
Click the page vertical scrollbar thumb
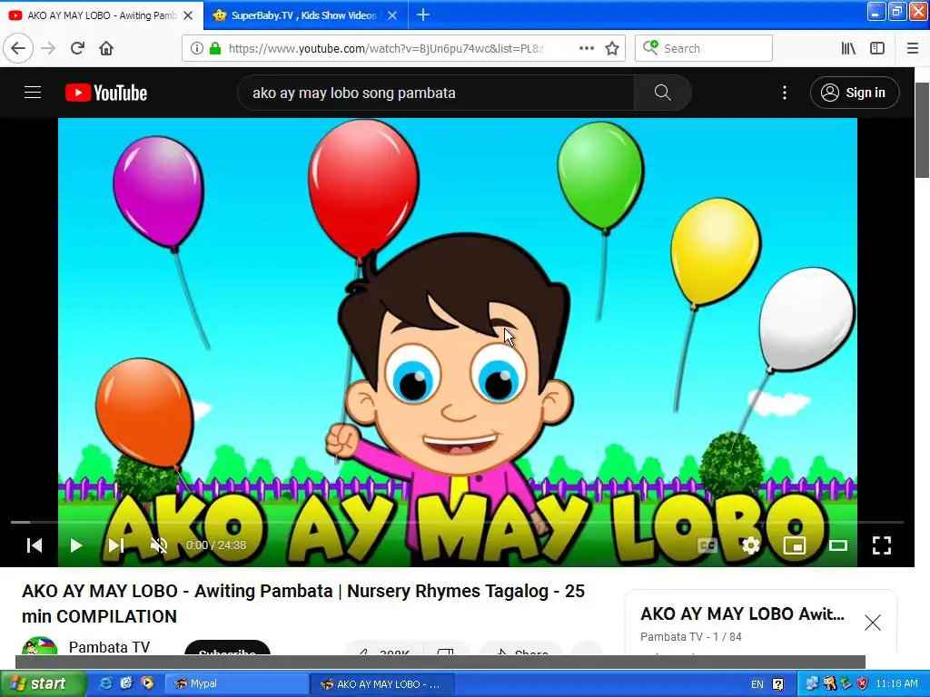click(x=922, y=129)
